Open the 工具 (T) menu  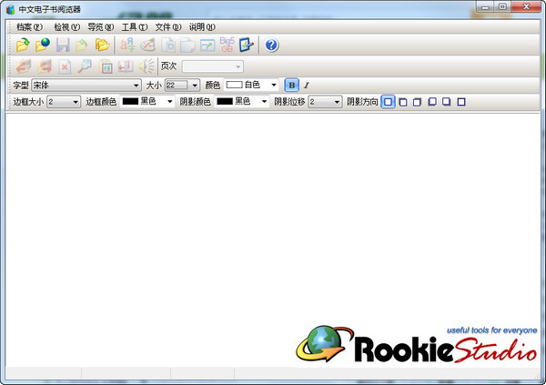(x=135, y=26)
